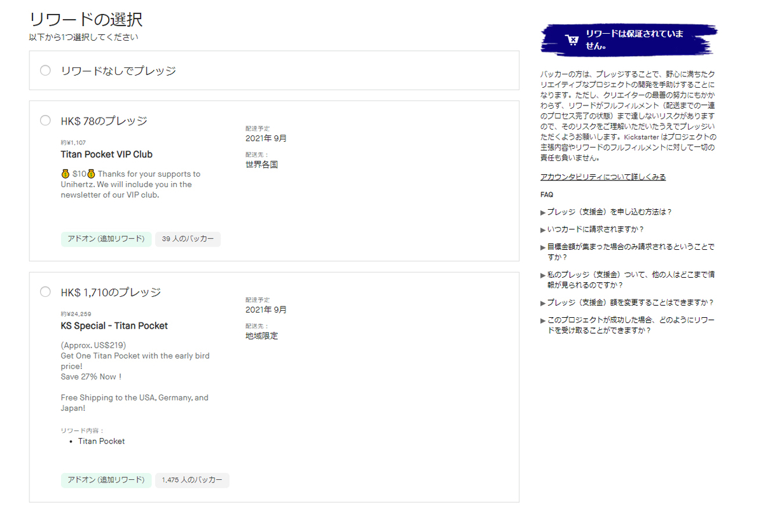This screenshot has height=513, width=763.
Task: Expand FAQ プレッジ額を変更することはできますか？
Action: 627,303
